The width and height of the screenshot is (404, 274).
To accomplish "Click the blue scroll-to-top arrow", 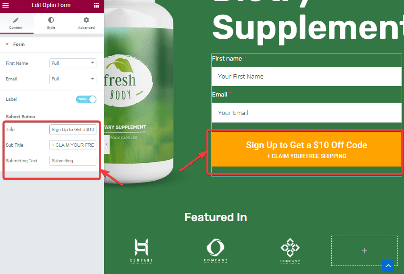I will (x=388, y=265).
